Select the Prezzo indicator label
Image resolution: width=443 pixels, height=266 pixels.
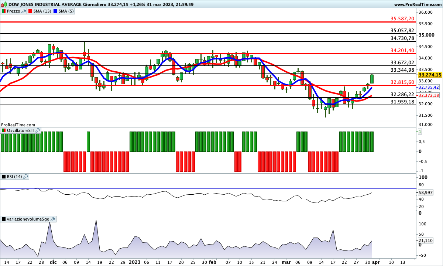click(14, 11)
